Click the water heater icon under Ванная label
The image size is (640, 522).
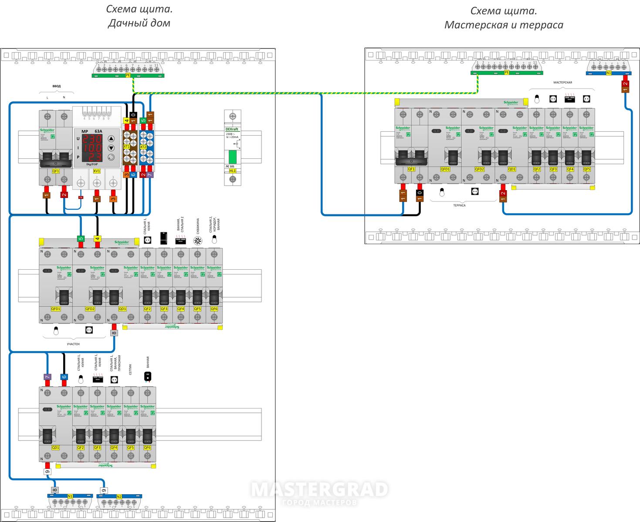[148, 376]
